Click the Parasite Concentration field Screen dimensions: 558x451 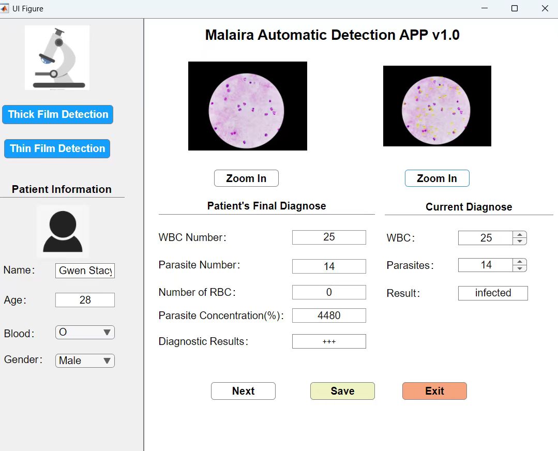[329, 315]
